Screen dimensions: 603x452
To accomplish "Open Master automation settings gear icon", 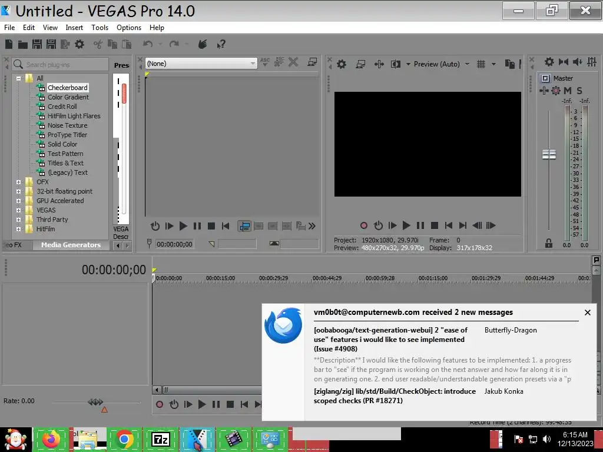I will coord(556,91).
